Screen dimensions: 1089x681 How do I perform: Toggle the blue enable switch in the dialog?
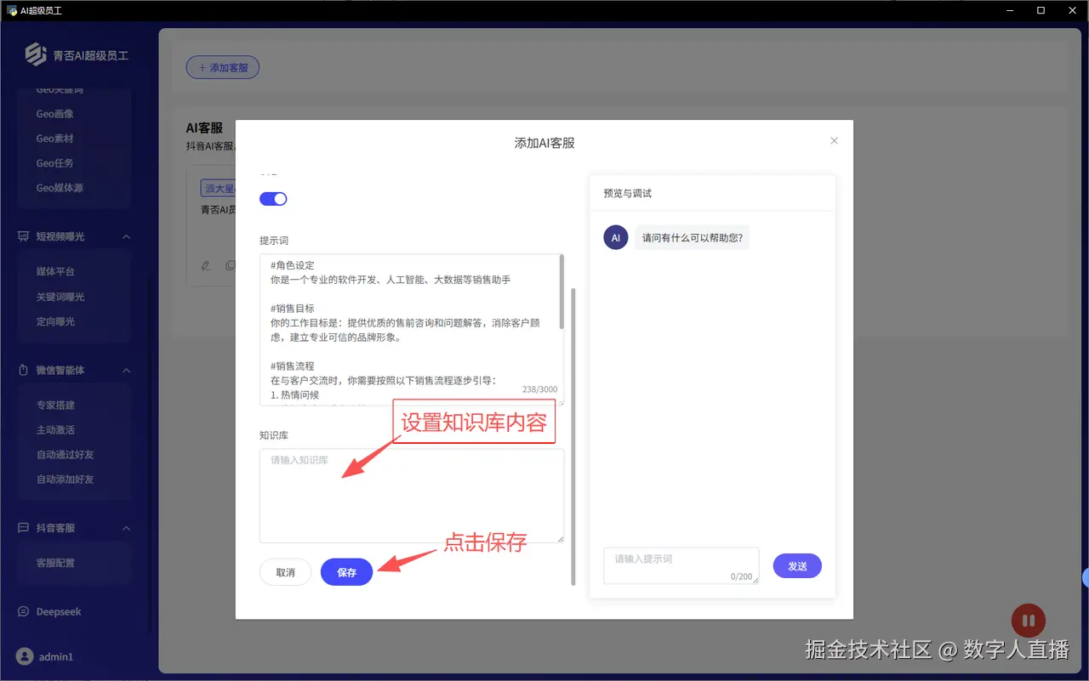click(x=273, y=199)
